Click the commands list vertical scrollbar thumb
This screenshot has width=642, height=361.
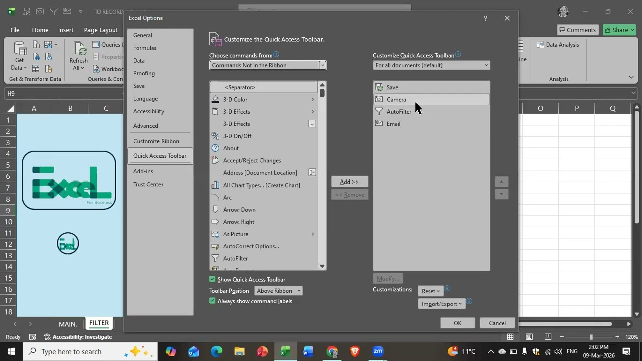click(322, 92)
